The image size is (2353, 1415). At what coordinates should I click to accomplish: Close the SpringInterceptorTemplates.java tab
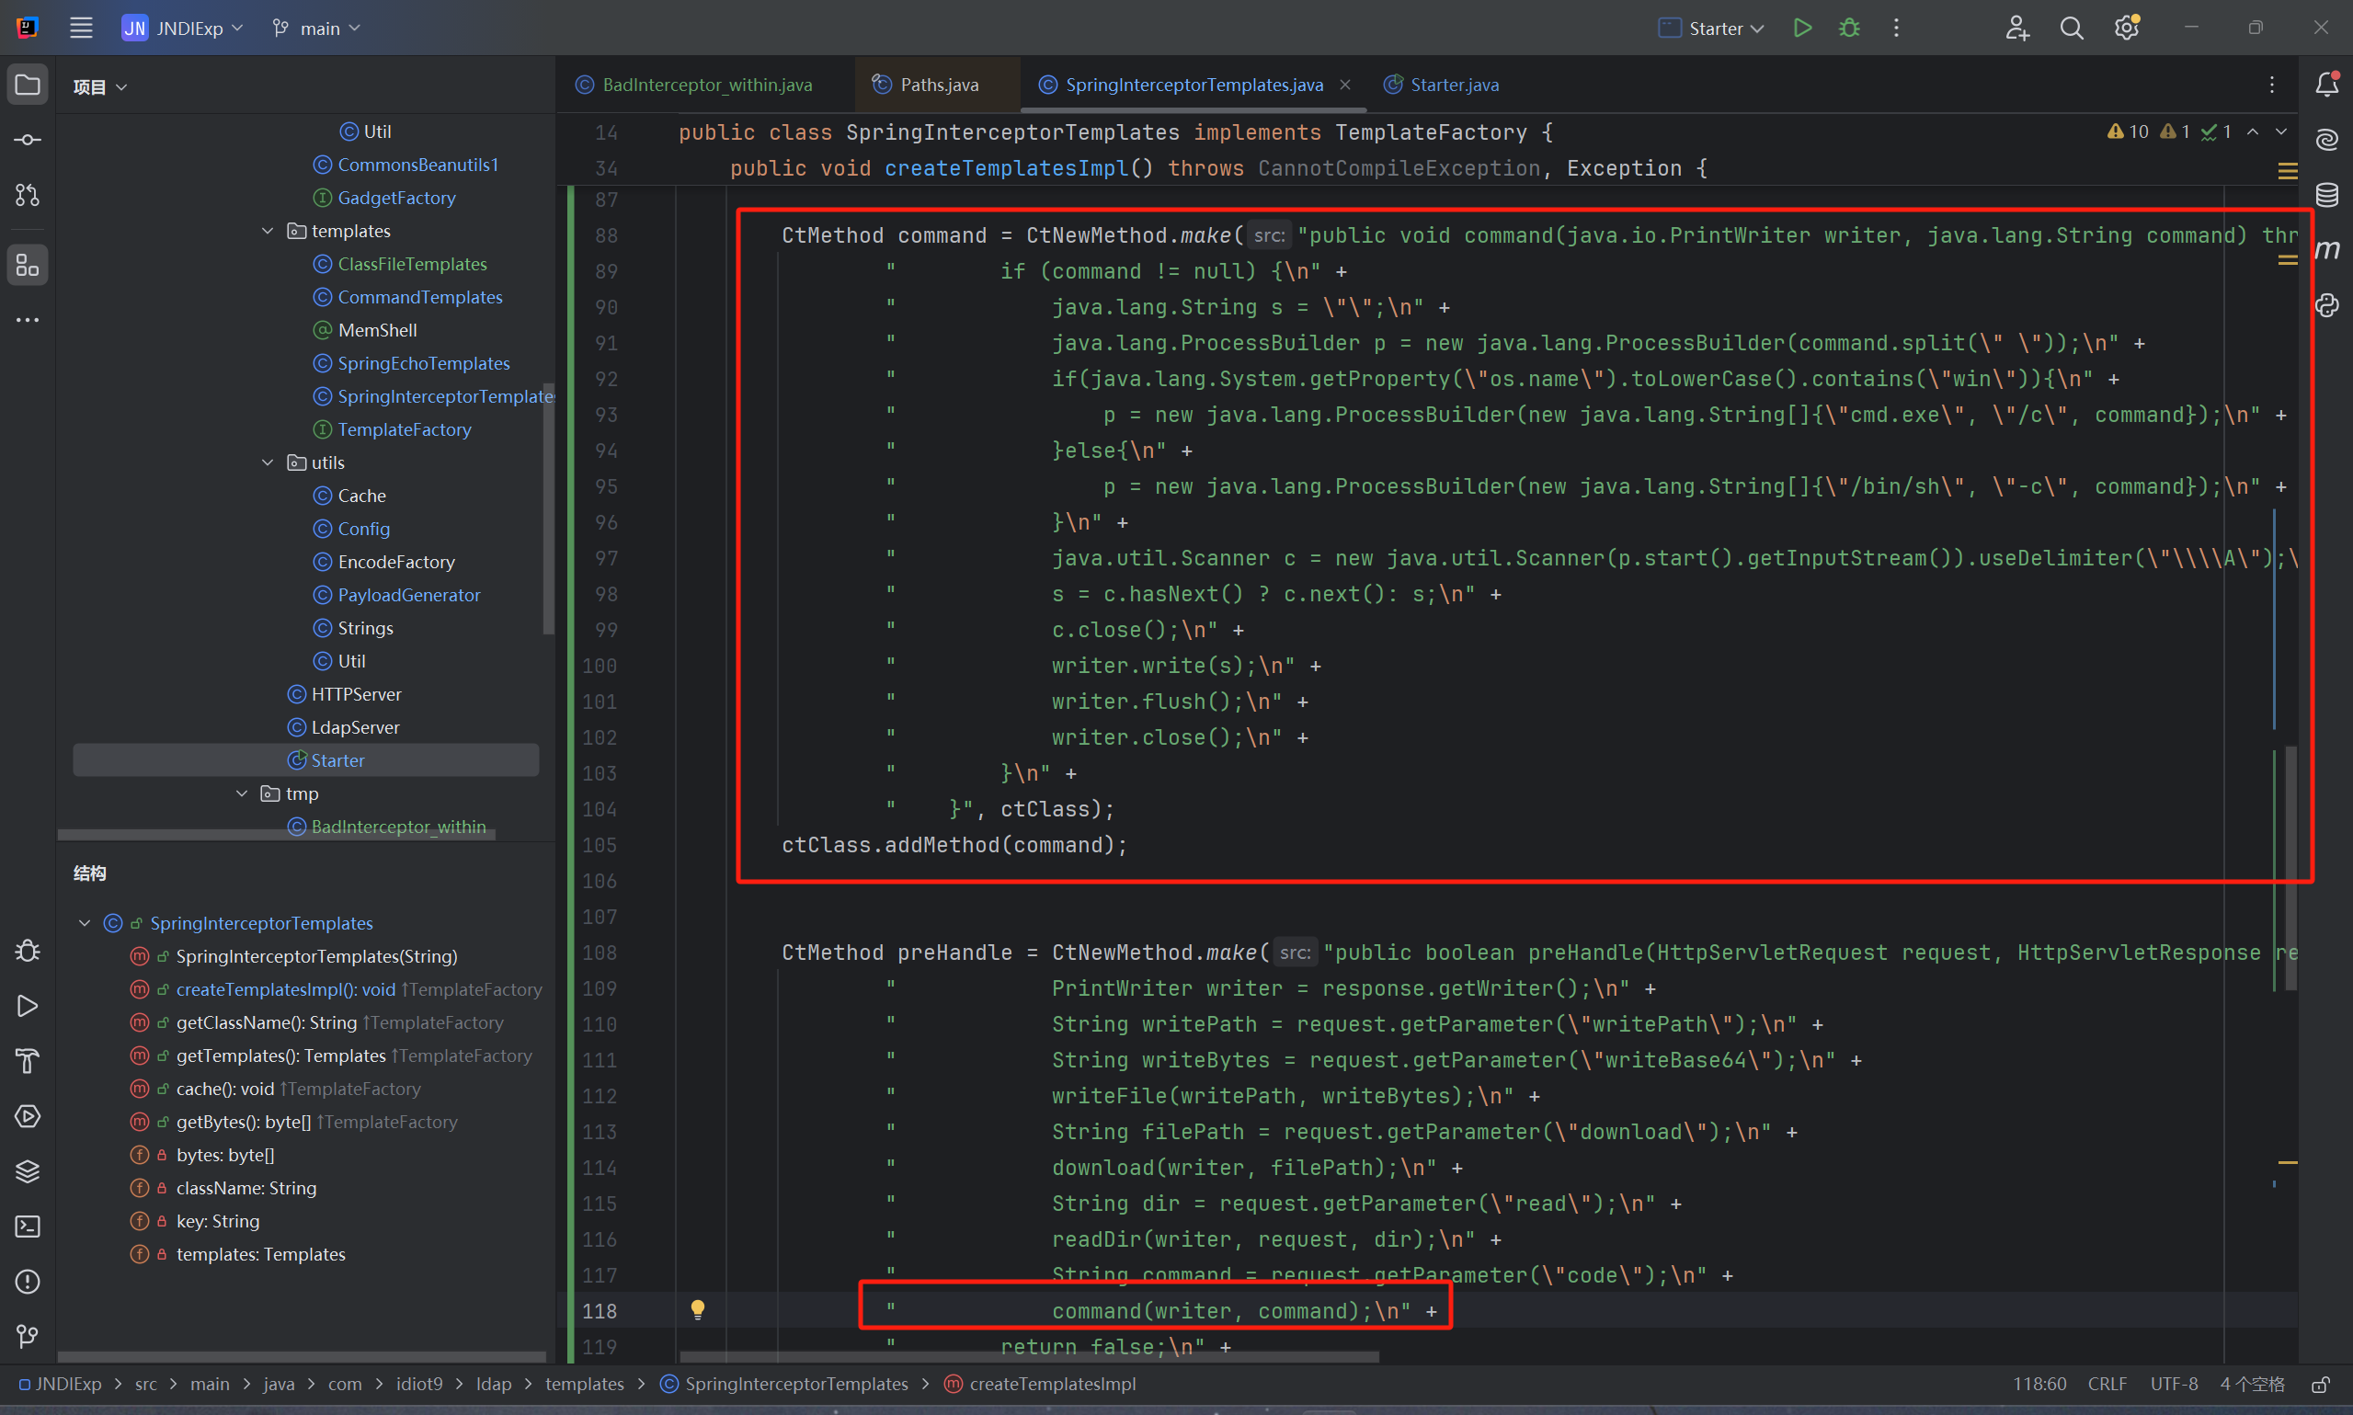coord(1345,85)
